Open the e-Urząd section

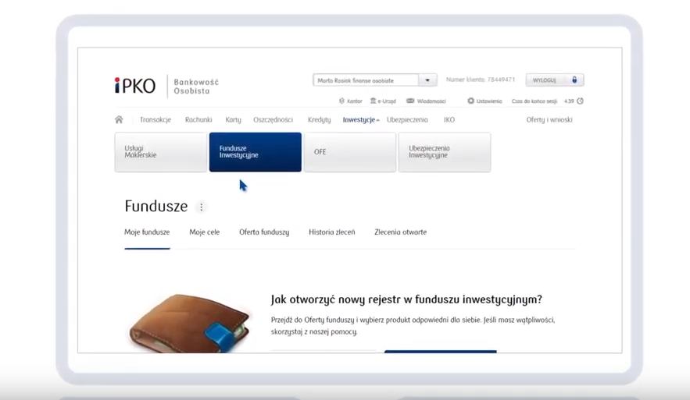(x=383, y=101)
